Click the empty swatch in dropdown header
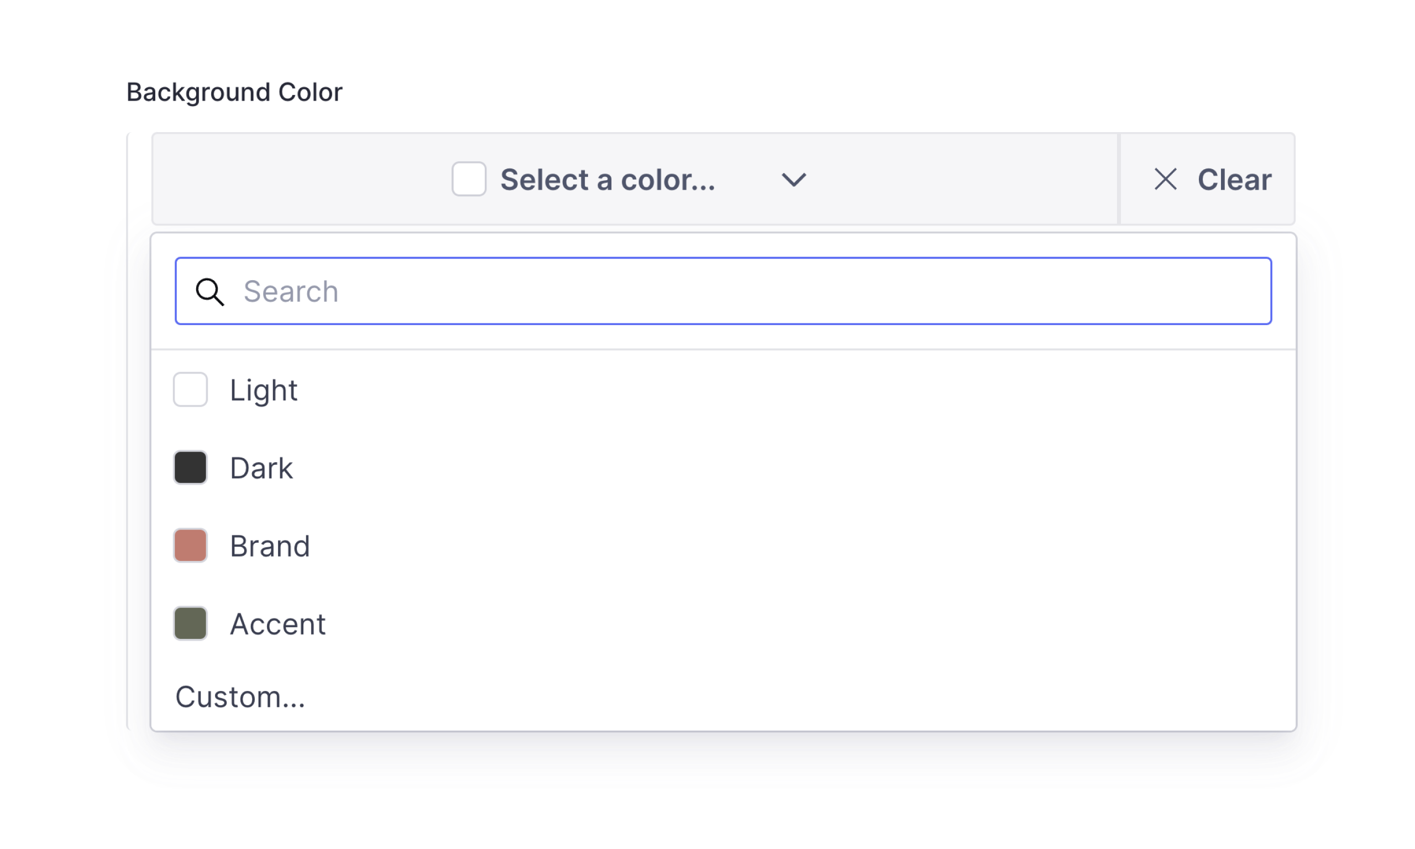This screenshot has width=1415, height=849. (468, 179)
